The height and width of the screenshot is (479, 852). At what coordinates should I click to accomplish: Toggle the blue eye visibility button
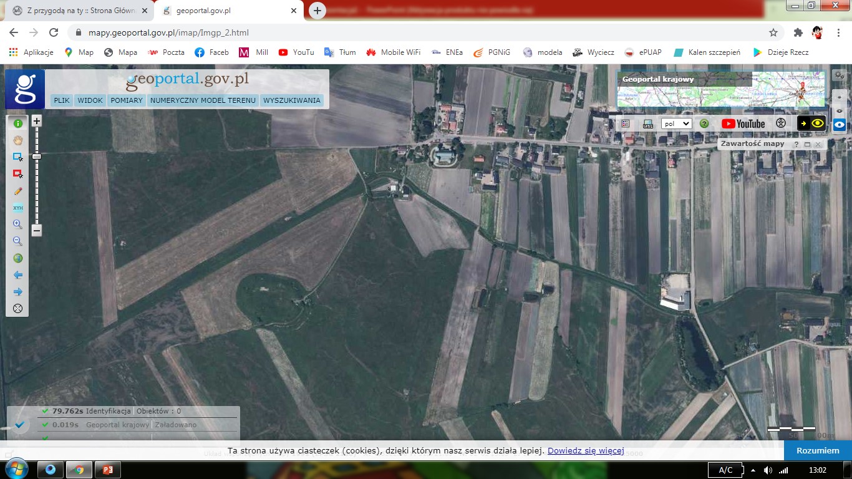840,125
